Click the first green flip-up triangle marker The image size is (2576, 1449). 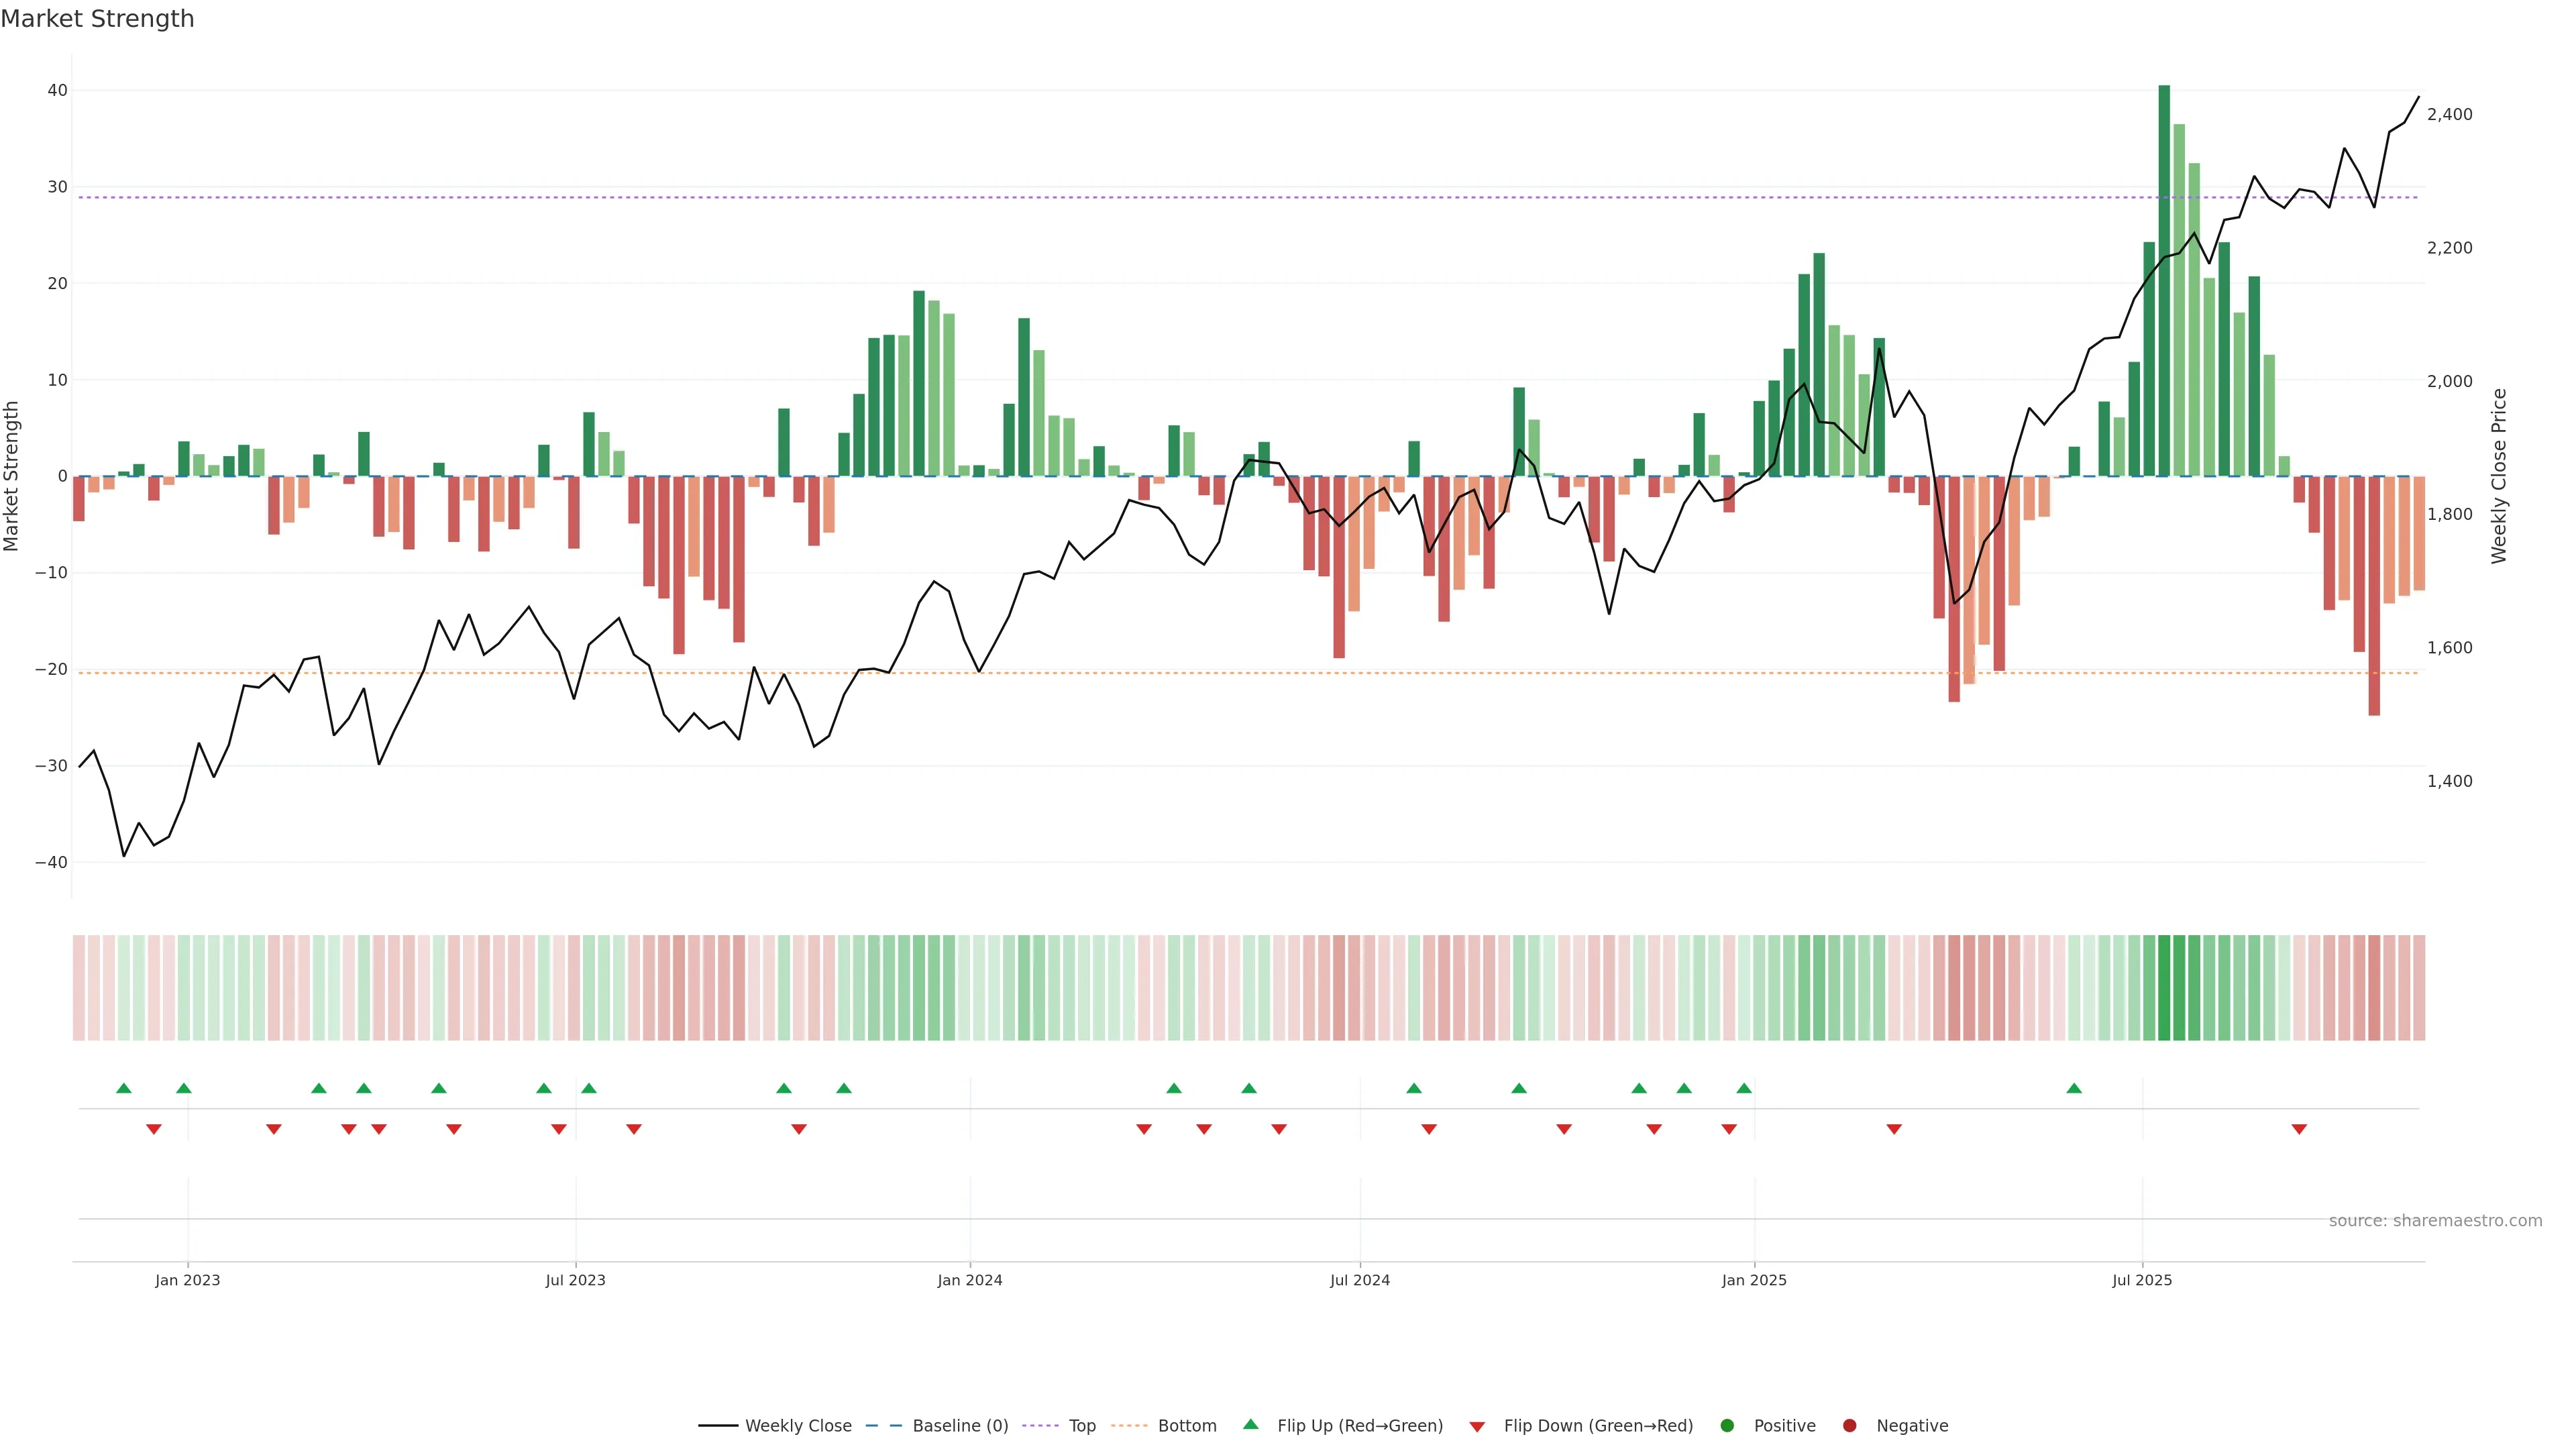click(124, 1088)
